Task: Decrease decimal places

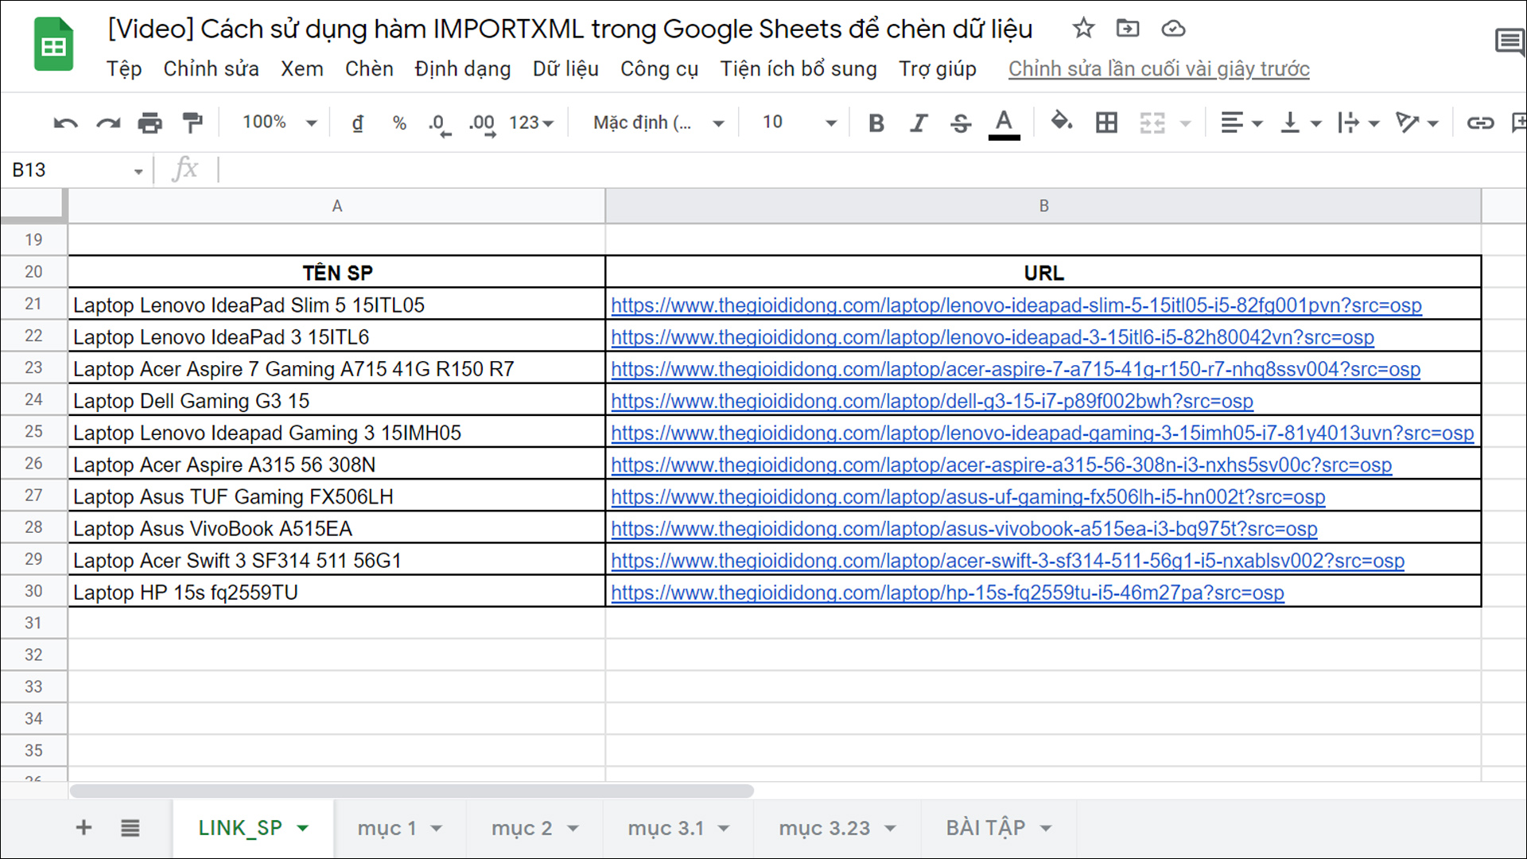Action: tap(439, 123)
